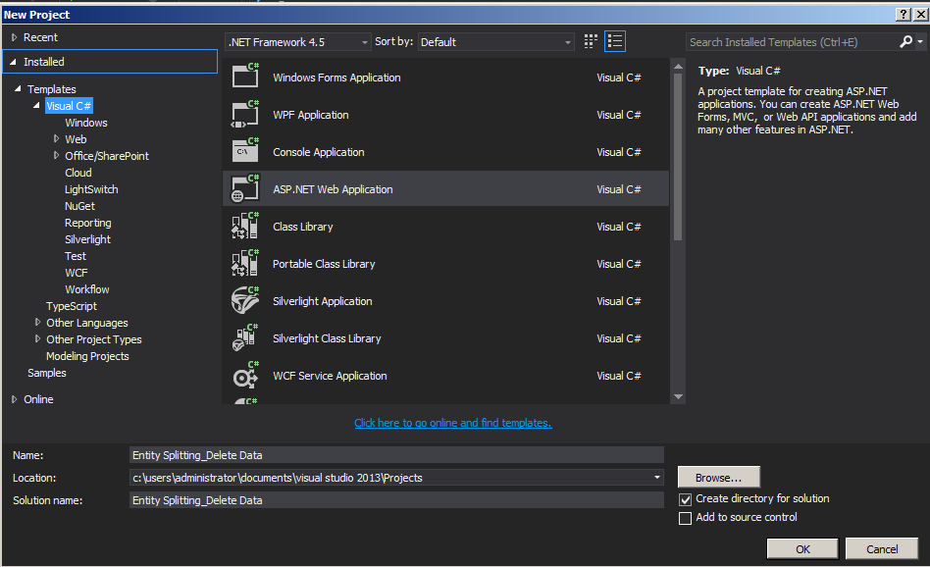930x567 pixels.
Task: Open the Sort by dropdown
Action: click(496, 42)
